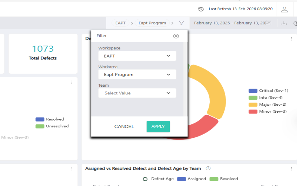Click the 1073 Total Defects value
The height and width of the screenshot is (186, 297).
[x=43, y=49]
